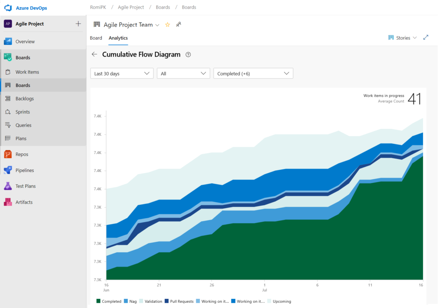Click the expand to fullscreen arrow icon
443x308 pixels.
click(426, 38)
